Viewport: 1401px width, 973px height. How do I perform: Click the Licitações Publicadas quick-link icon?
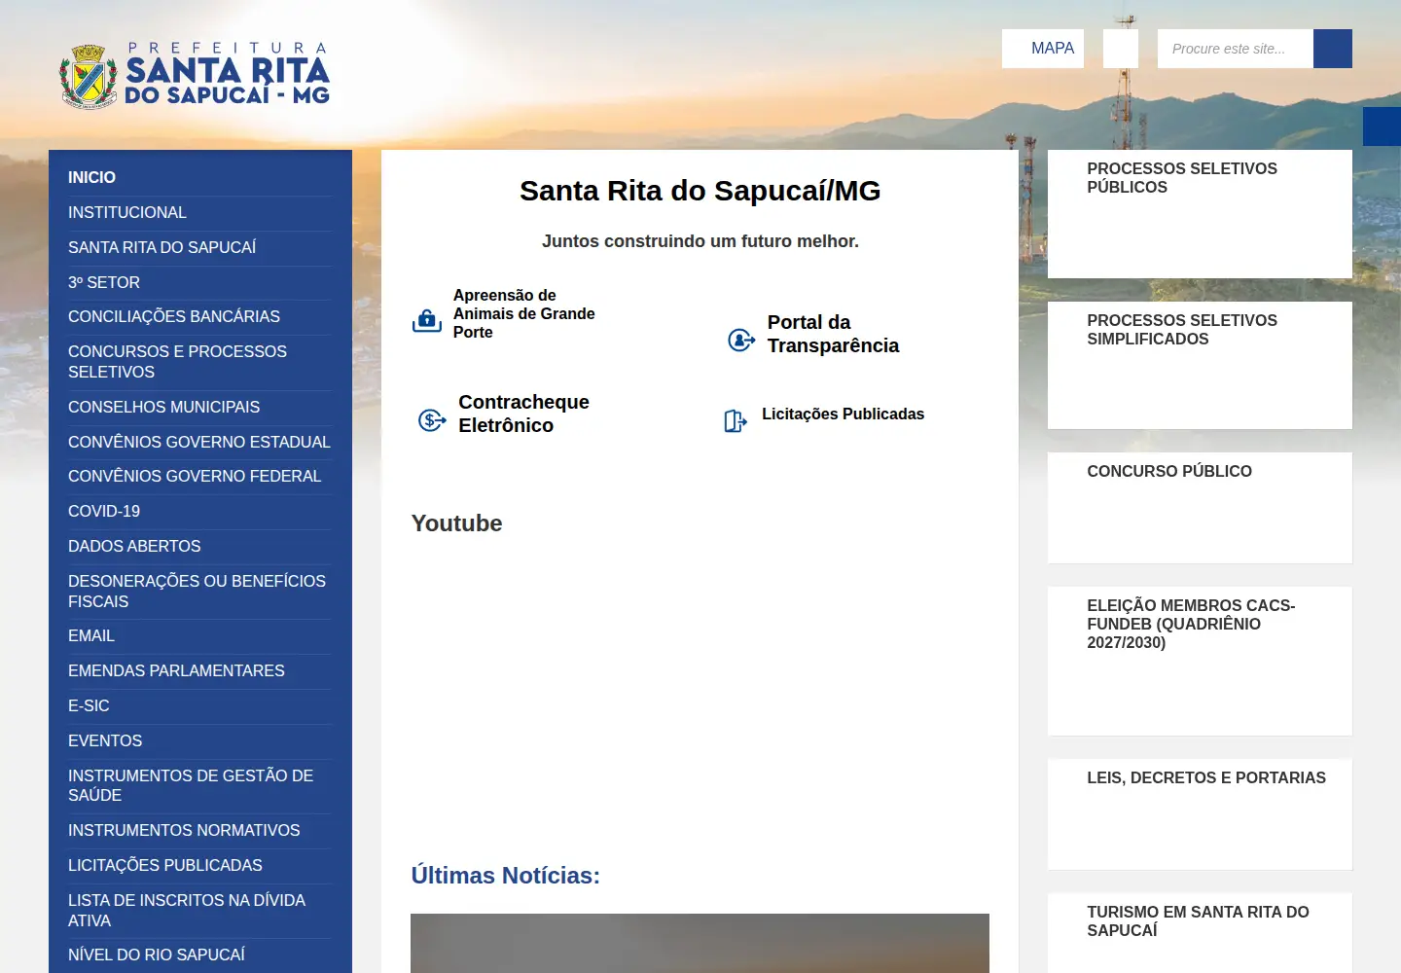[736, 420]
